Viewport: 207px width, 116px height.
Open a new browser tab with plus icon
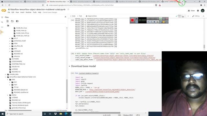(x=186, y=2)
